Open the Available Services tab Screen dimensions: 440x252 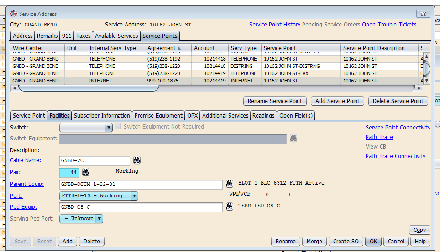tap(116, 36)
